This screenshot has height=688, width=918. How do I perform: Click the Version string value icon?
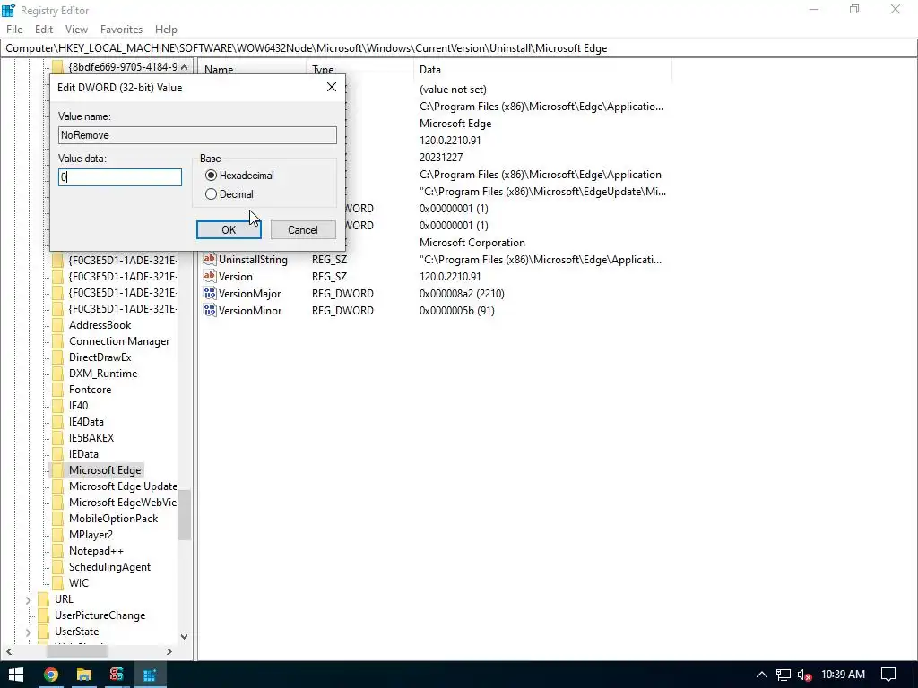210,276
